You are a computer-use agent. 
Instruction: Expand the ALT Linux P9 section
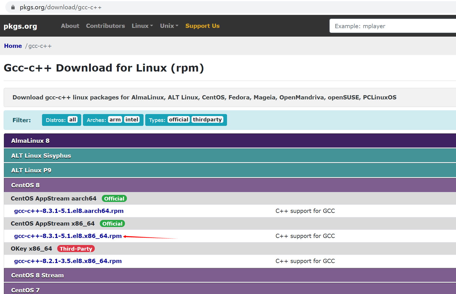(x=230, y=170)
